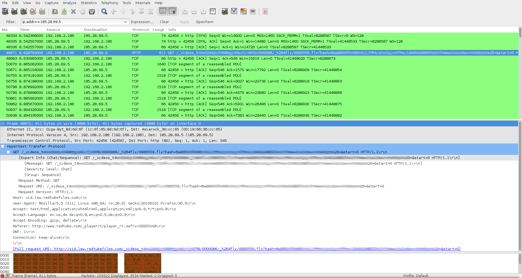Screen dimensions: 522x278
Task: Click the display filter input field
Action: 72,22
